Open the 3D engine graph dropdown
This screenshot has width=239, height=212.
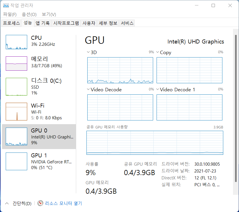[88, 52]
